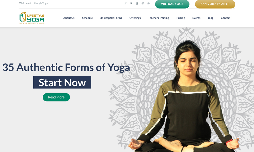254x152 pixels.
Task: Go to the Contact page
Action: coord(226,18)
